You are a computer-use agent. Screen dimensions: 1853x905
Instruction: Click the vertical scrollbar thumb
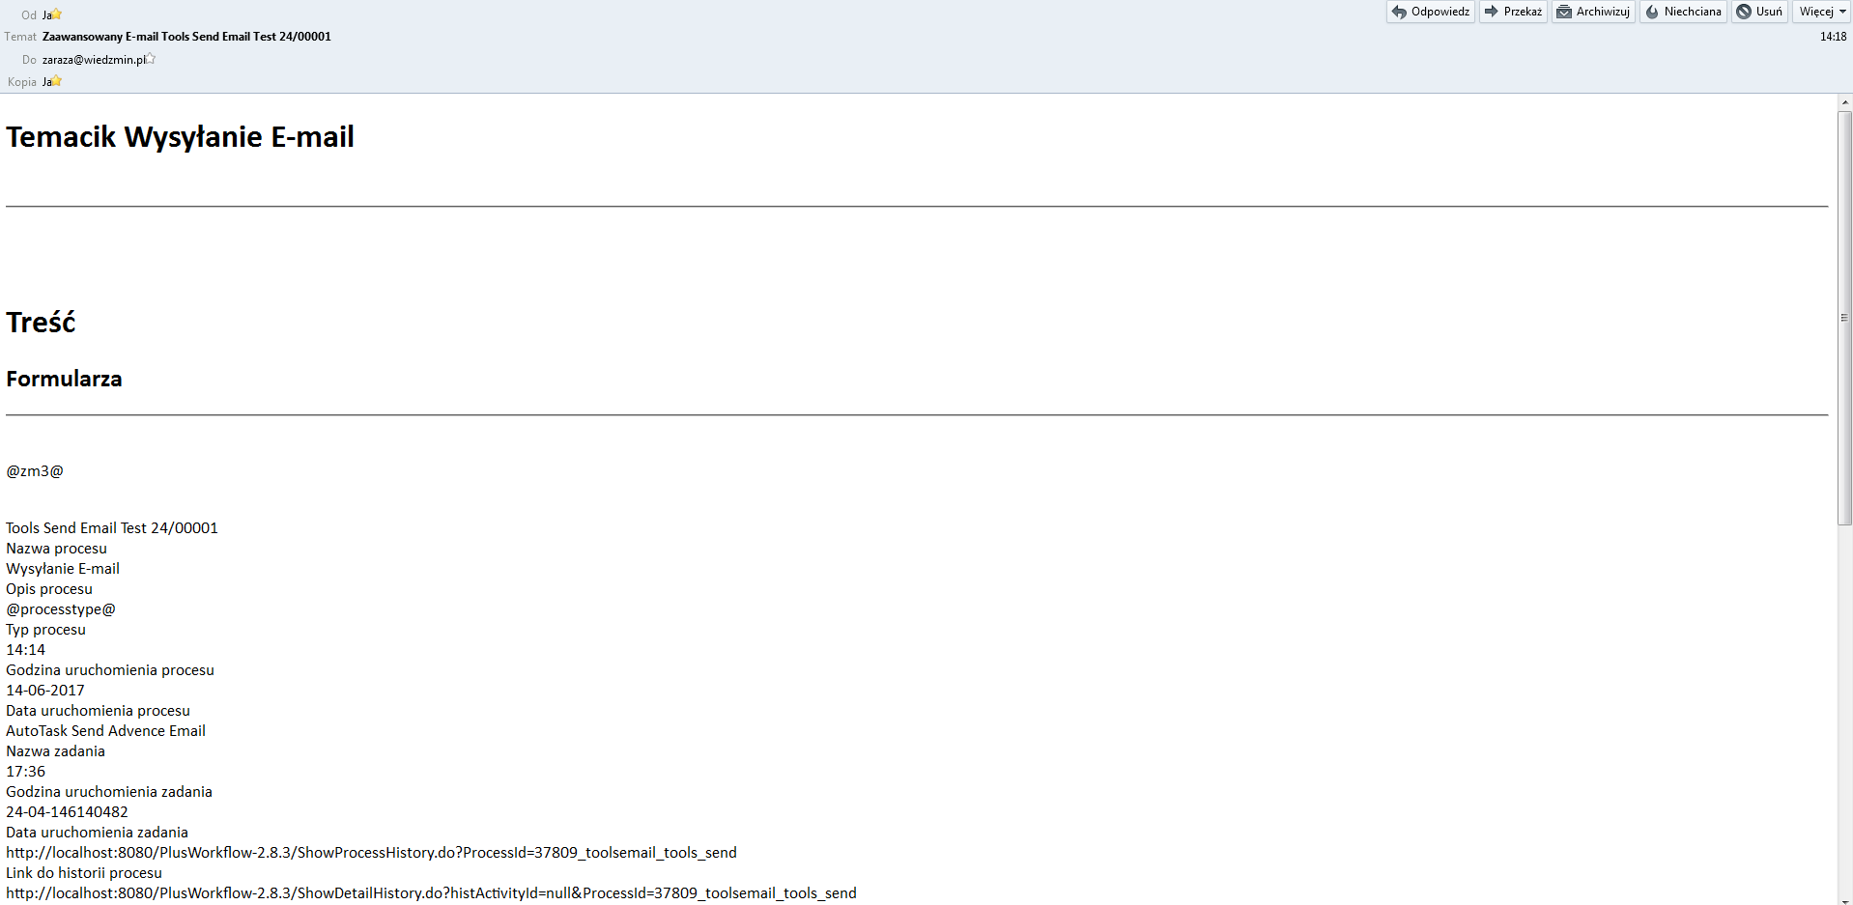(x=1844, y=317)
